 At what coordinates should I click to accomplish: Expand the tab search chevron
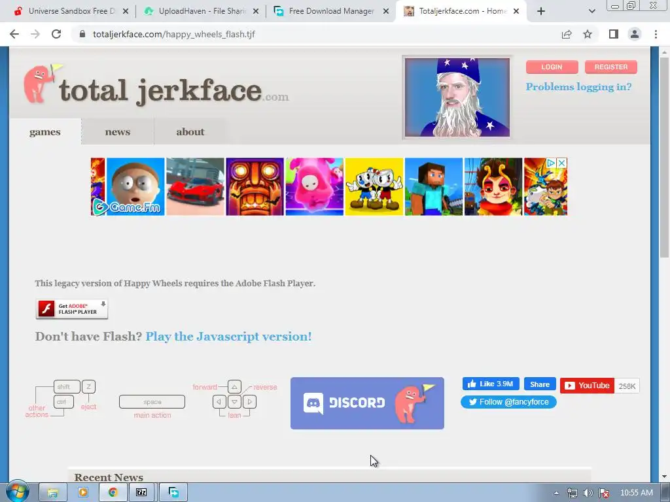[x=591, y=11]
